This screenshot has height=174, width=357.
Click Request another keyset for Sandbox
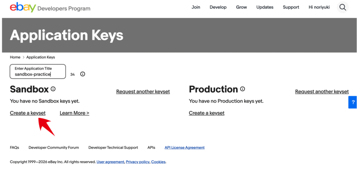[143, 92]
